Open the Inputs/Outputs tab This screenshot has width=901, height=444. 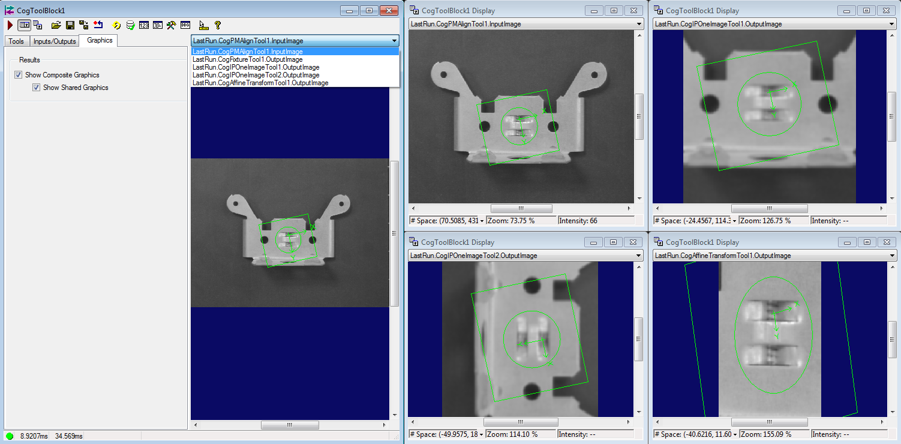pyautogui.click(x=55, y=41)
